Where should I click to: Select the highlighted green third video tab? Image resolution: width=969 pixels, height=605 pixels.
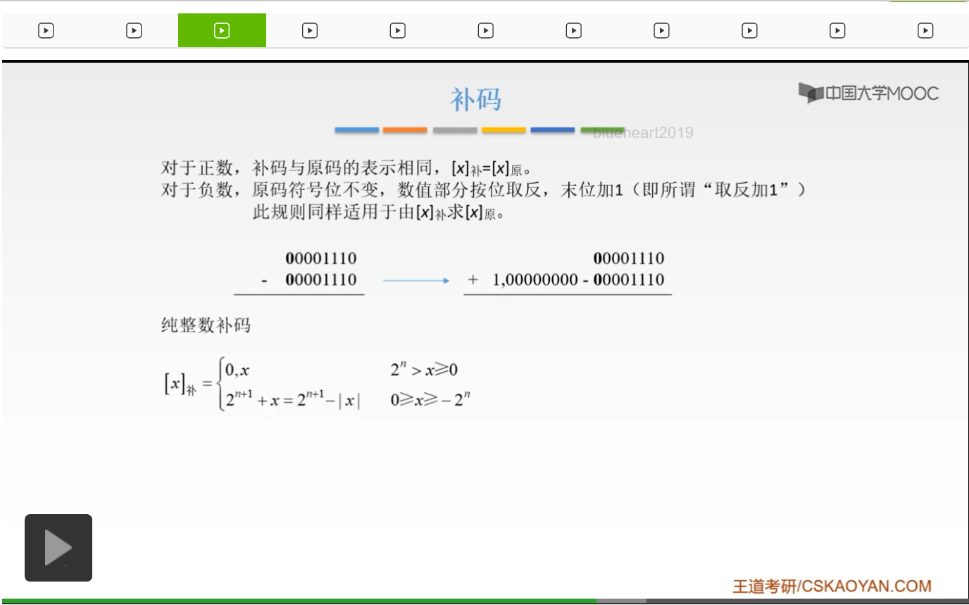222,31
